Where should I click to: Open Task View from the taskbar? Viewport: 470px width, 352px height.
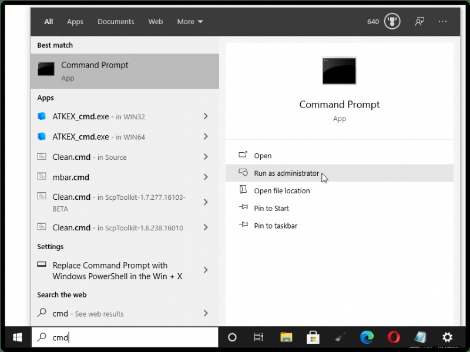[258, 337]
